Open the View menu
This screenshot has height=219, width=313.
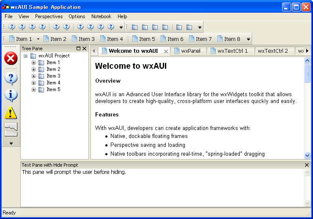click(24, 16)
